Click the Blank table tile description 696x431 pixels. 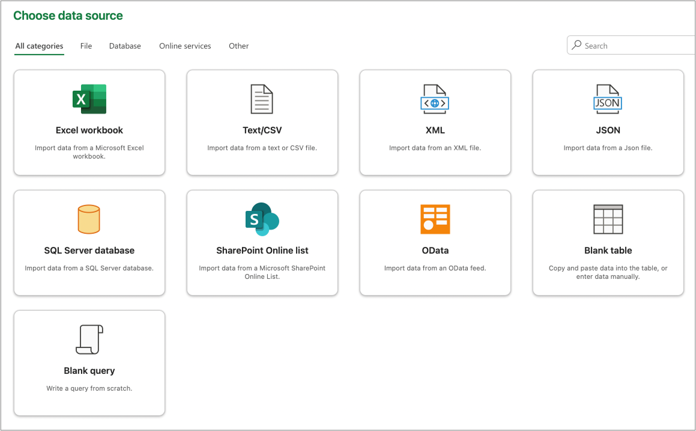[608, 272]
